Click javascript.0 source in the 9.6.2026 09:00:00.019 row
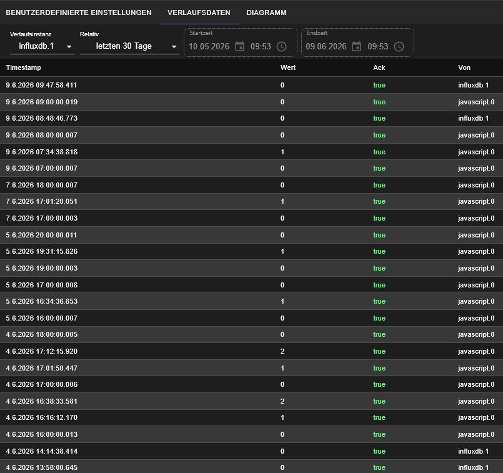The image size is (503, 473). 476,102
